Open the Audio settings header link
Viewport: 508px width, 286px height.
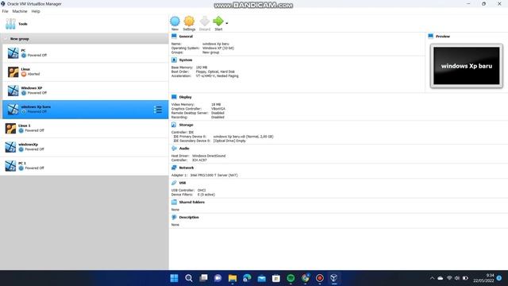pos(184,149)
